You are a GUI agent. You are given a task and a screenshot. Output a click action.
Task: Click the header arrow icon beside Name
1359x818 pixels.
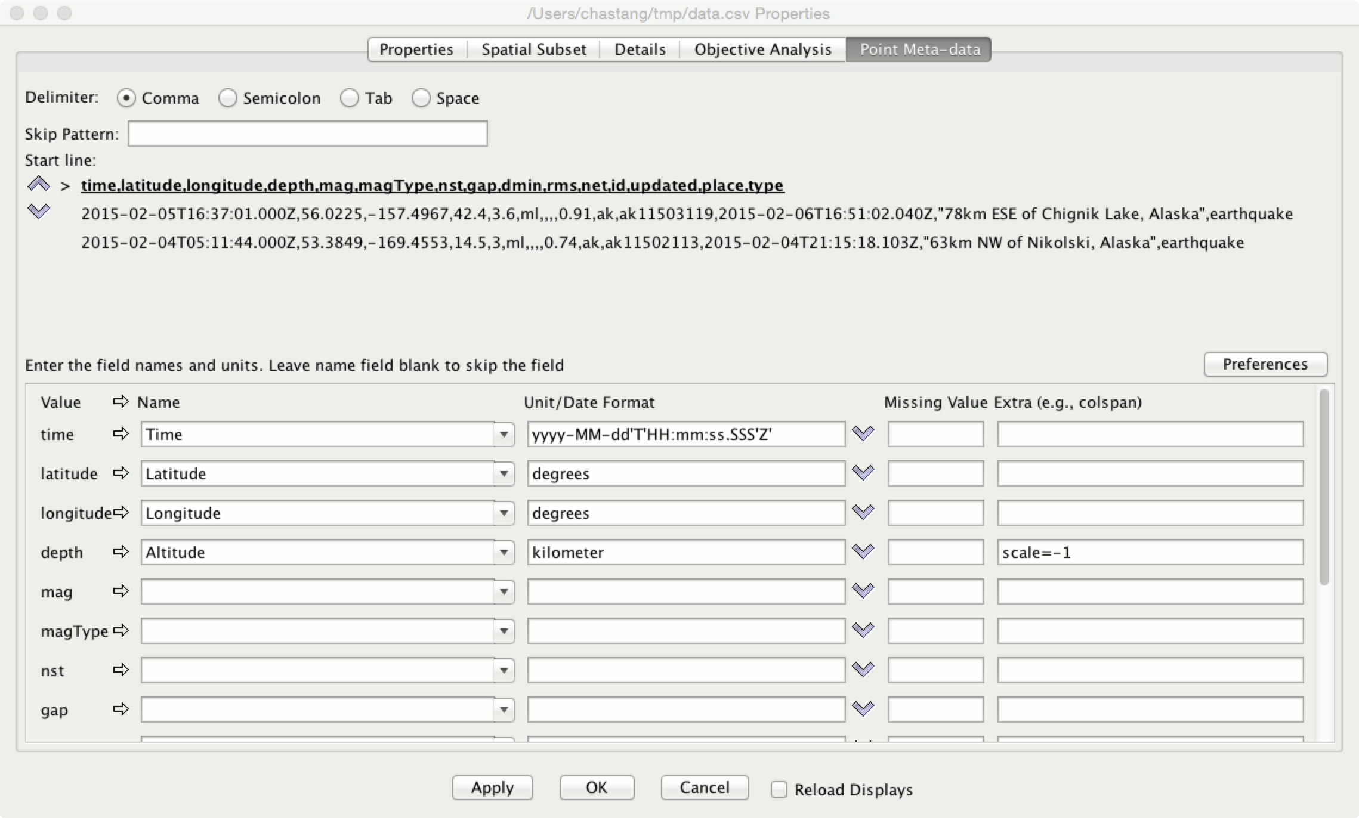tap(121, 402)
